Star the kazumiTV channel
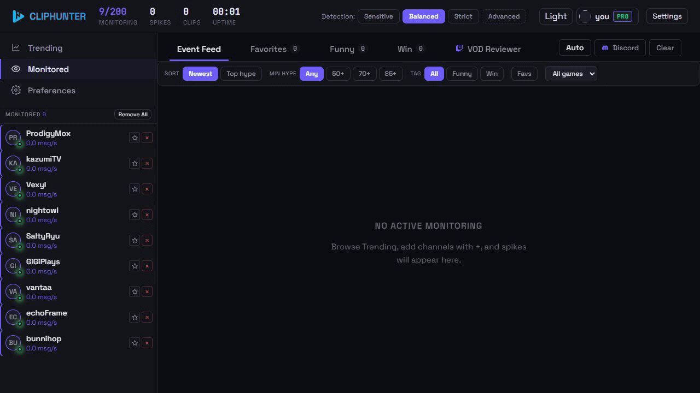 coord(135,163)
